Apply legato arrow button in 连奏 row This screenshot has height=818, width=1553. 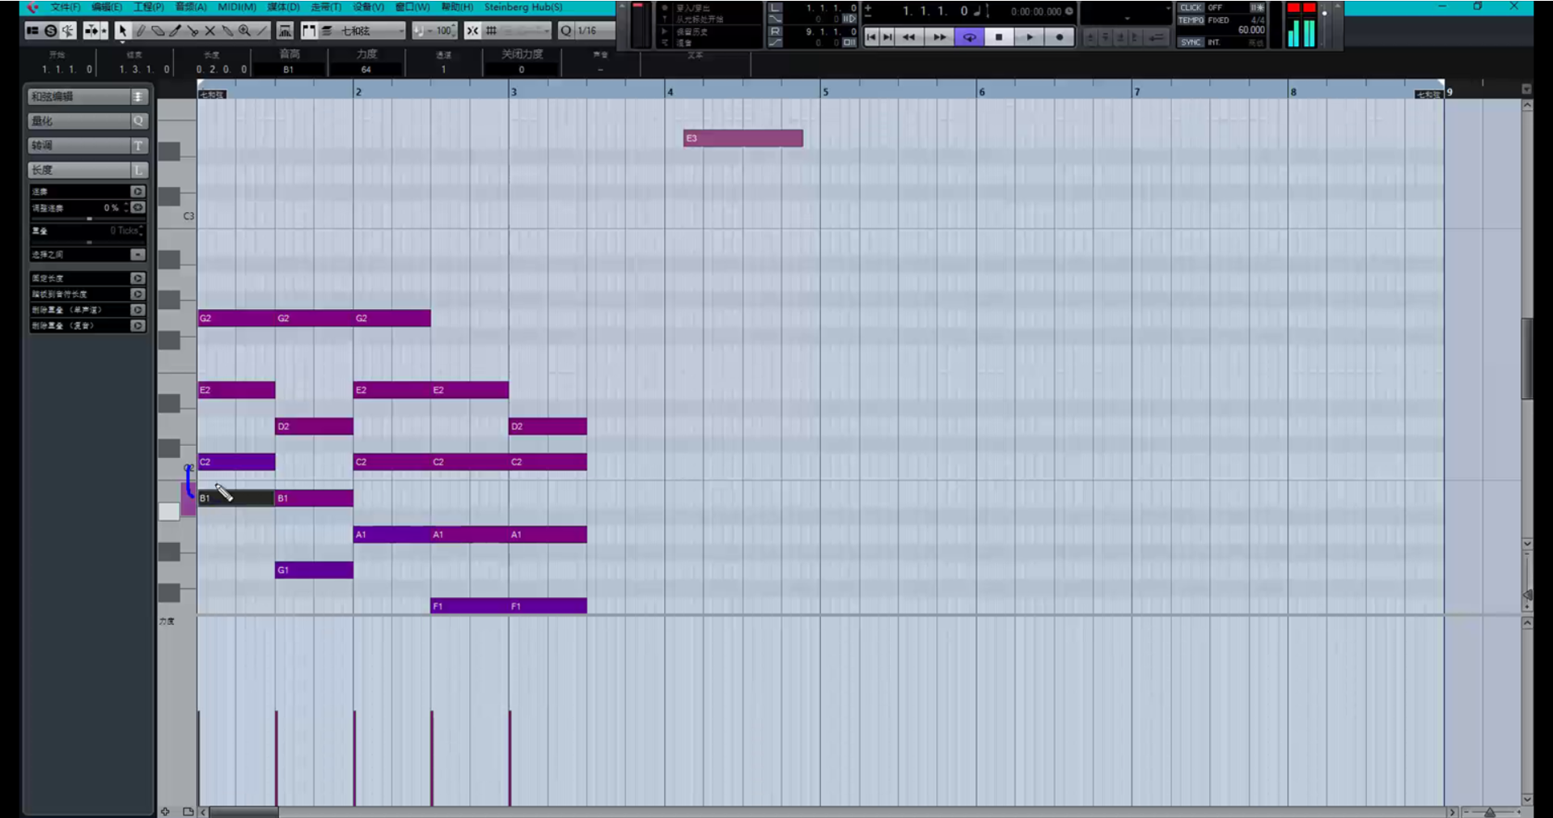click(138, 192)
